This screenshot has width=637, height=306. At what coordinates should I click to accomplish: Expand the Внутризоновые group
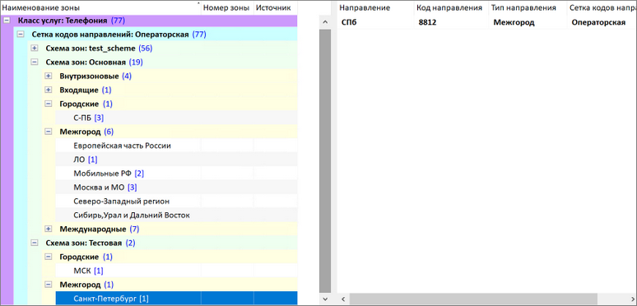[49, 76]
